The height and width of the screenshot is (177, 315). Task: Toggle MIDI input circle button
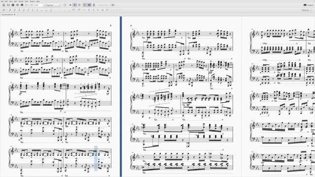point(64,5)
